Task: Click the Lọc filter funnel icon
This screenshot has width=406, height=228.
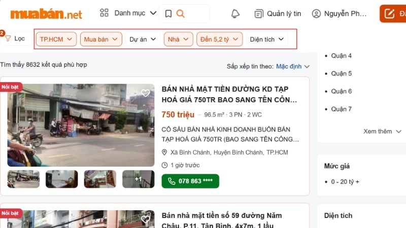Action: click(x=8, y=39)
